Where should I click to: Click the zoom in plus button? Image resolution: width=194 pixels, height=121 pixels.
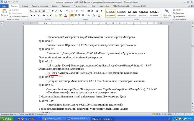click(x=192, y=114)
